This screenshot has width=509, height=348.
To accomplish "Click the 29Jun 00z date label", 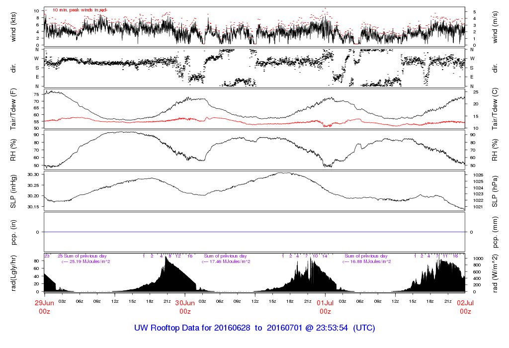I will (x=45, y=307).
